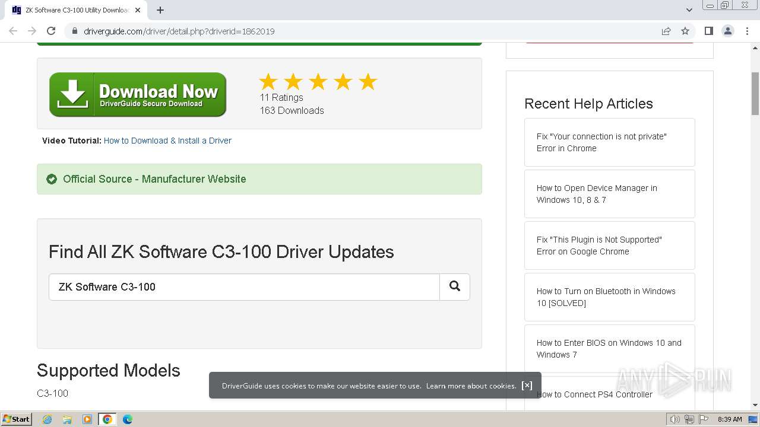
Task: Share this page icon in address bar
Action: [666, 31]
